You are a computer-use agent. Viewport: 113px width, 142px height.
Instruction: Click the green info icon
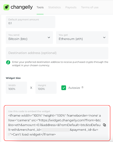point(8,62)
